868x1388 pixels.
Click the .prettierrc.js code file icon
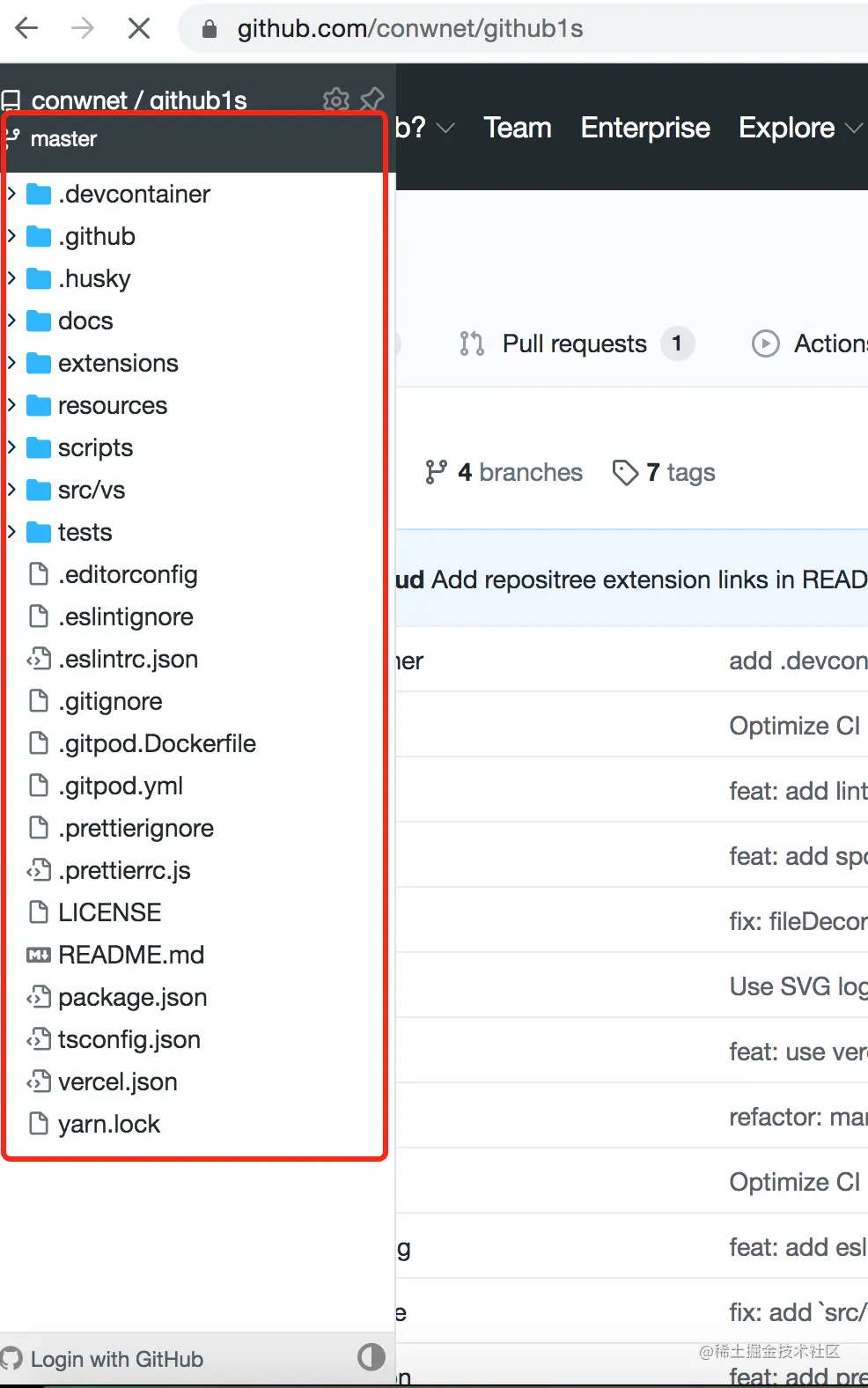tap(39, 870)
